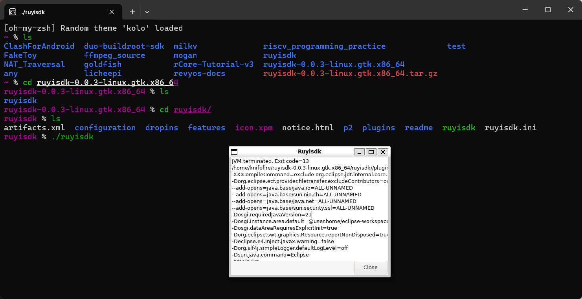Minimize the Ruyisdk error dialog
The height and width of the screenshot is (299, 582).
tap(359, 152)
